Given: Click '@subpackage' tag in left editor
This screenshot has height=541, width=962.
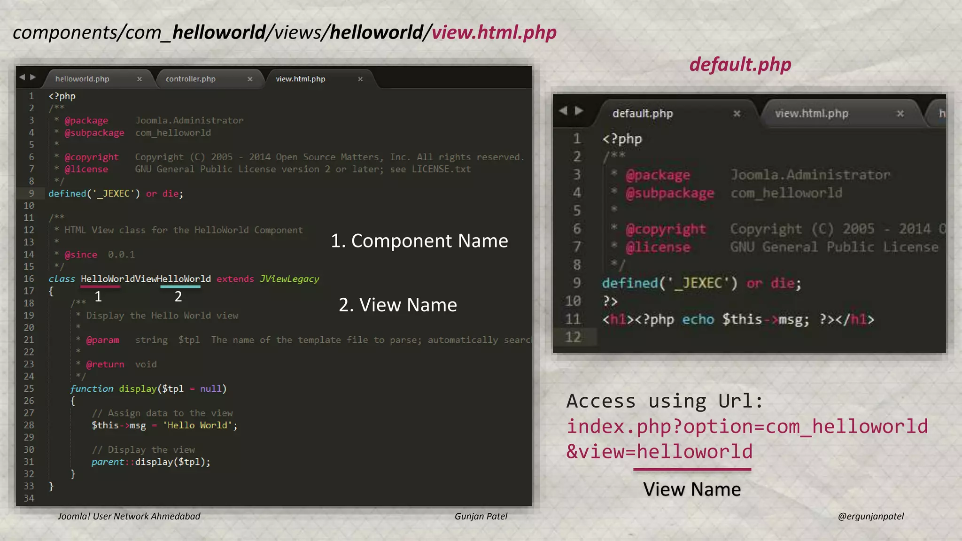Looking at the screenshot, I should tap(94, 133).
